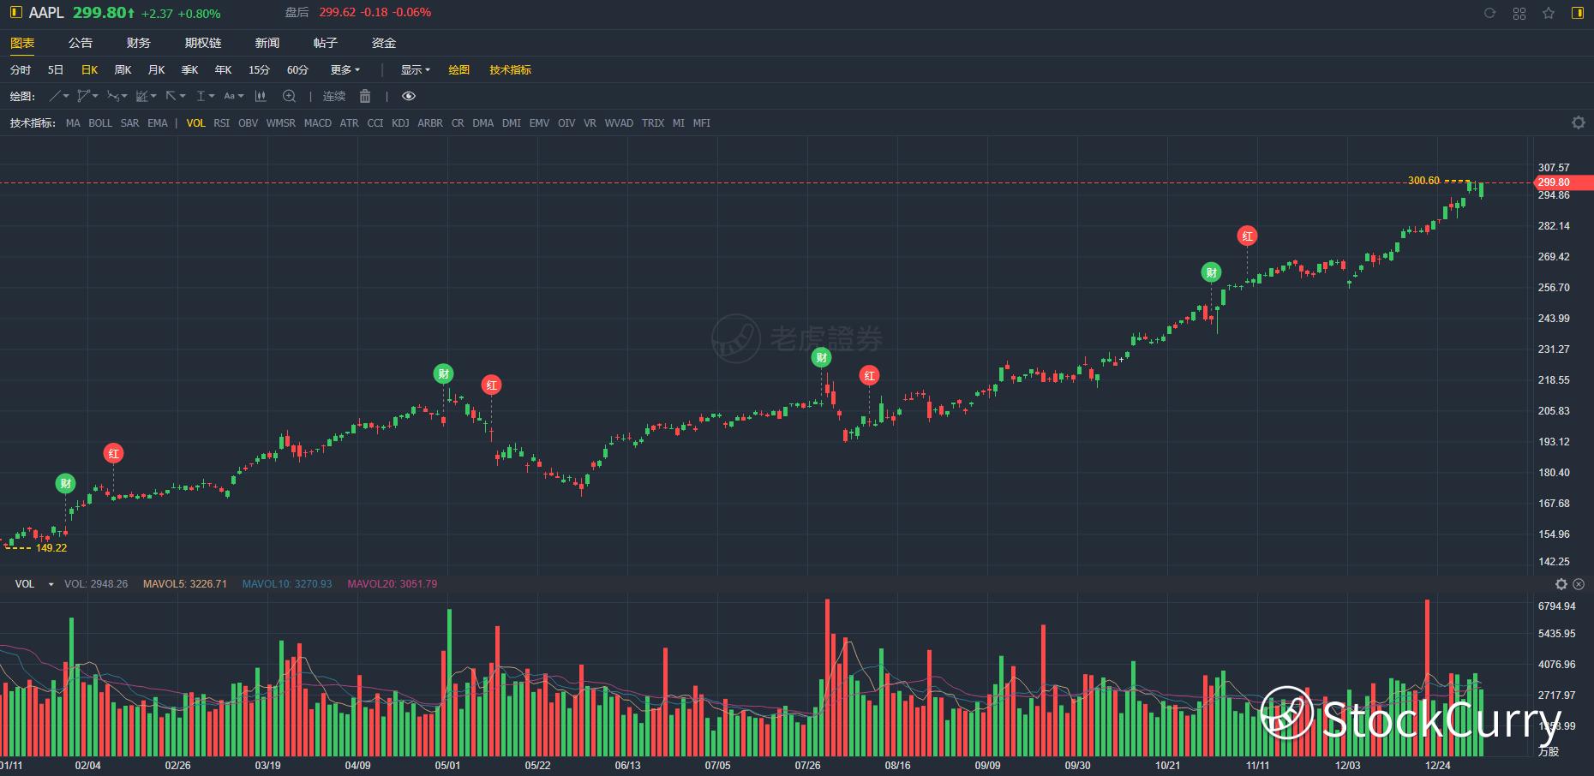Click the yellow panel icon beside AAPL
Viewport: 1594px width, 776px height.
tap(15, 13)
